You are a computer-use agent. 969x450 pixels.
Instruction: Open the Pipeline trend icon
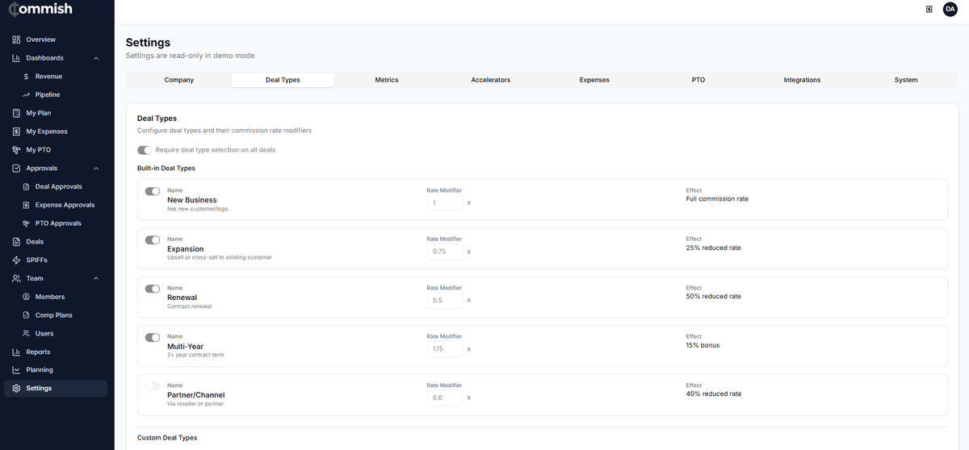point(27,95)
